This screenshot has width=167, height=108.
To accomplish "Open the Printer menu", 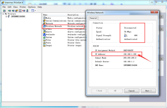I will pyautogui.click(x=23, y=7).
